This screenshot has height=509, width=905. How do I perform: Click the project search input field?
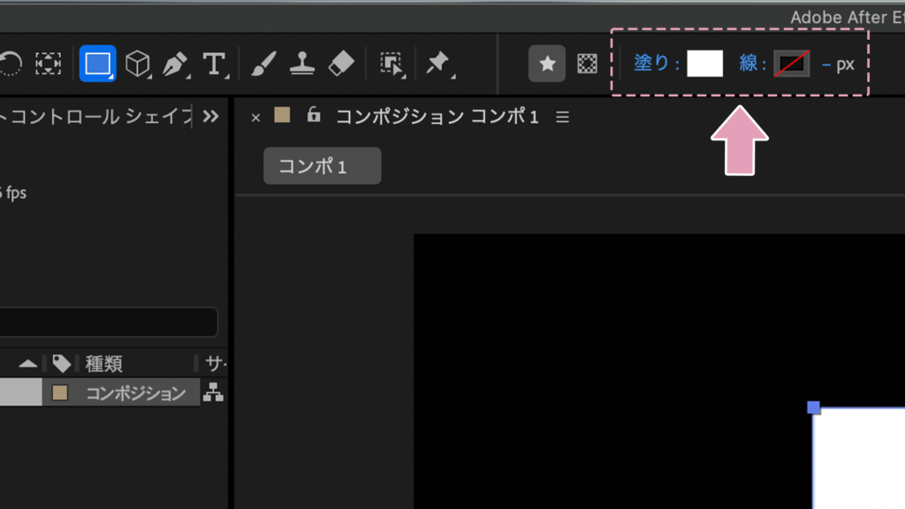click(x=109, y=322)
